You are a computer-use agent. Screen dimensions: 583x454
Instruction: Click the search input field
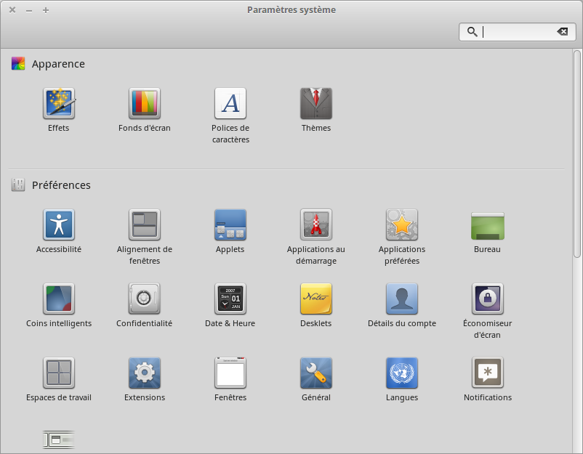coord(518,32)
